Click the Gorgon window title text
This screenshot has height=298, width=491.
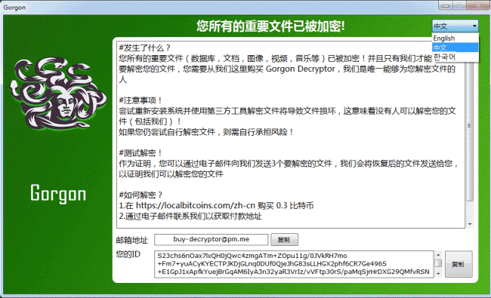14,8
